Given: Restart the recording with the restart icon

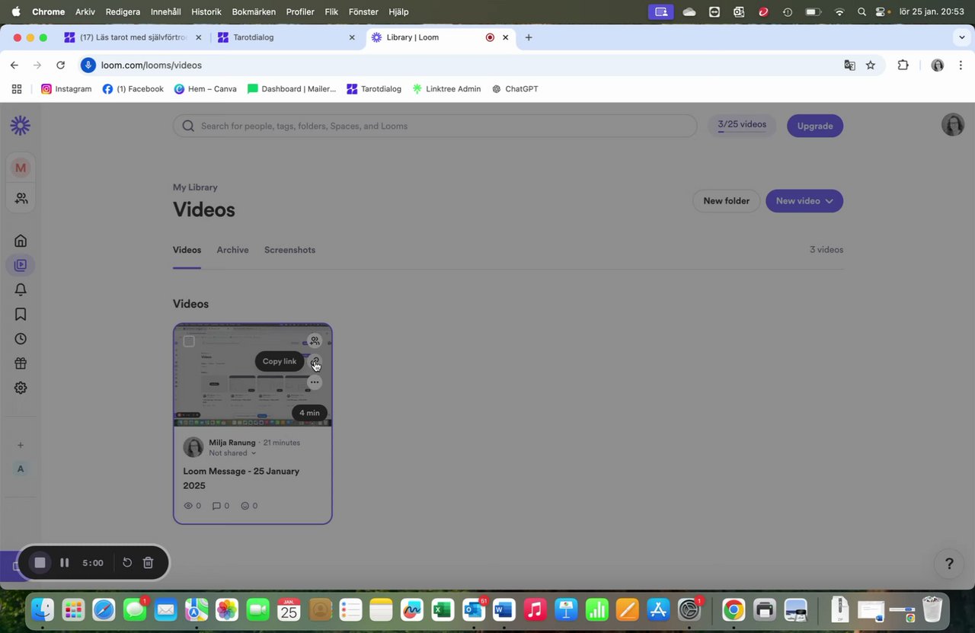Looking at the screenshot, I should tap(127, 563).
